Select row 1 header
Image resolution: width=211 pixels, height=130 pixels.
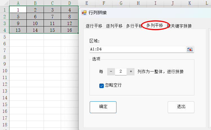(x=5, y=10)
